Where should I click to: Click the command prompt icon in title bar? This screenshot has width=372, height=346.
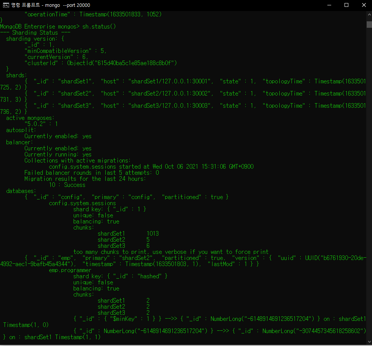tap(6, 5)
